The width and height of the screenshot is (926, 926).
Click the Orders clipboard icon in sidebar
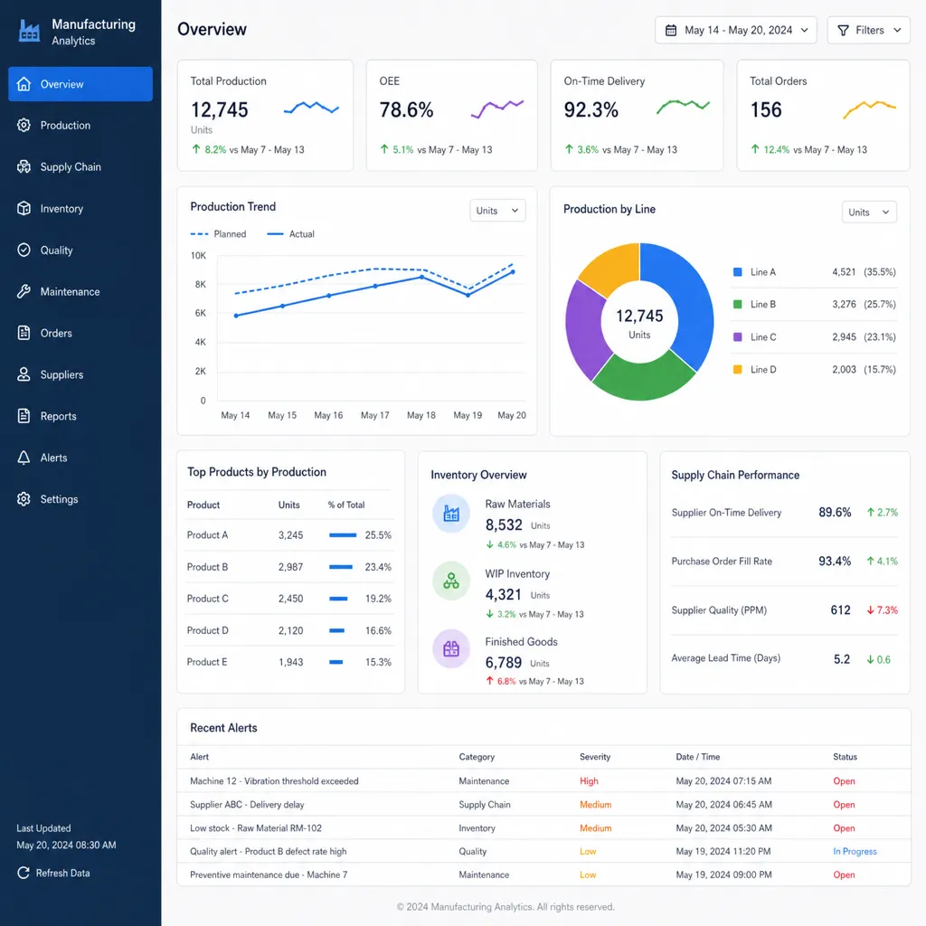pyautogui.click(x=24, y=333)
